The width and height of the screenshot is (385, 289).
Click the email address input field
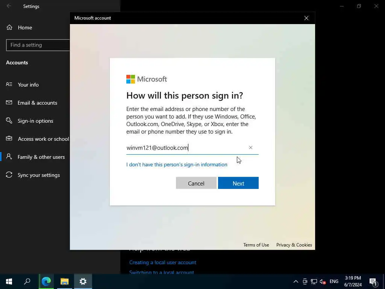click(192, 148)
